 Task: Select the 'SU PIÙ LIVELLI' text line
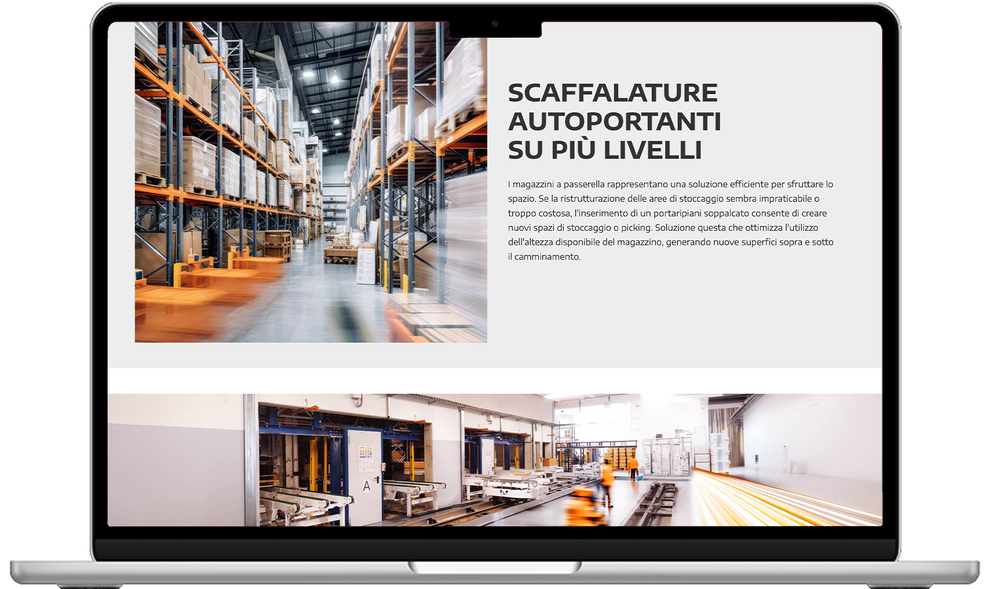point(604,150)
